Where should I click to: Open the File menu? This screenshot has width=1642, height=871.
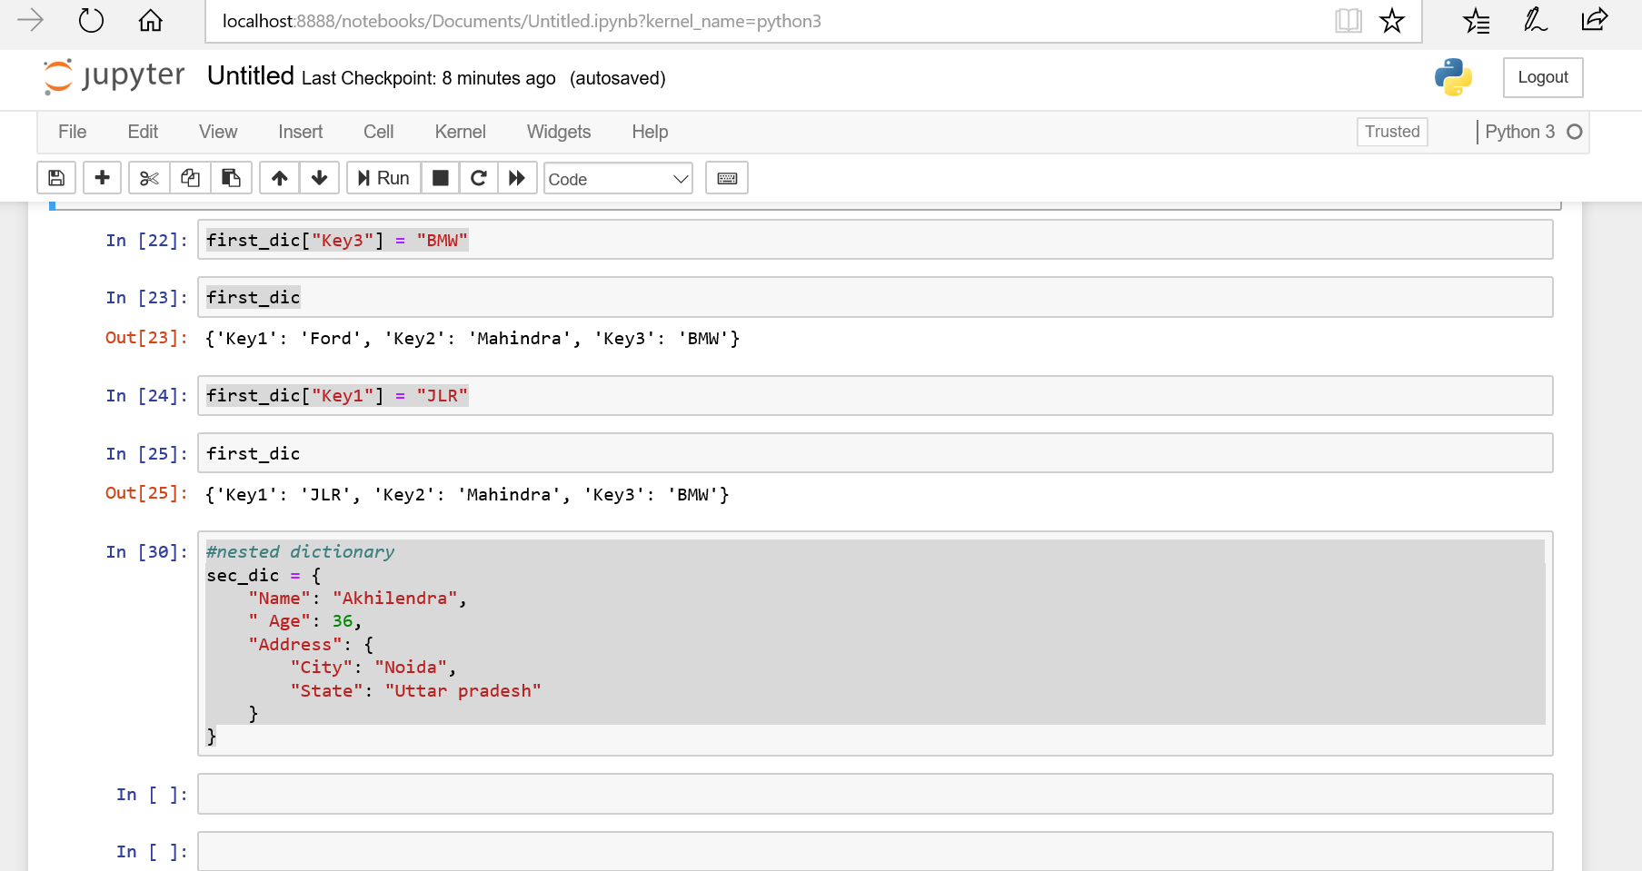point(73,132)
